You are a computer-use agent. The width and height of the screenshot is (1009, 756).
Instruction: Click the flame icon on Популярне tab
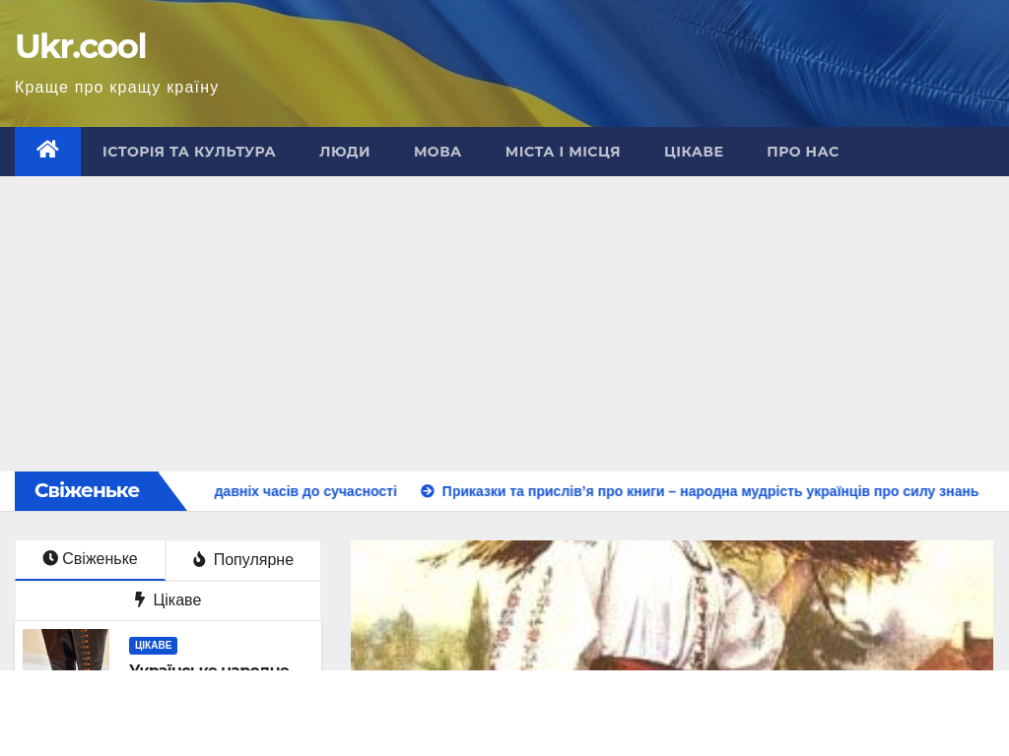pos(199,559)
